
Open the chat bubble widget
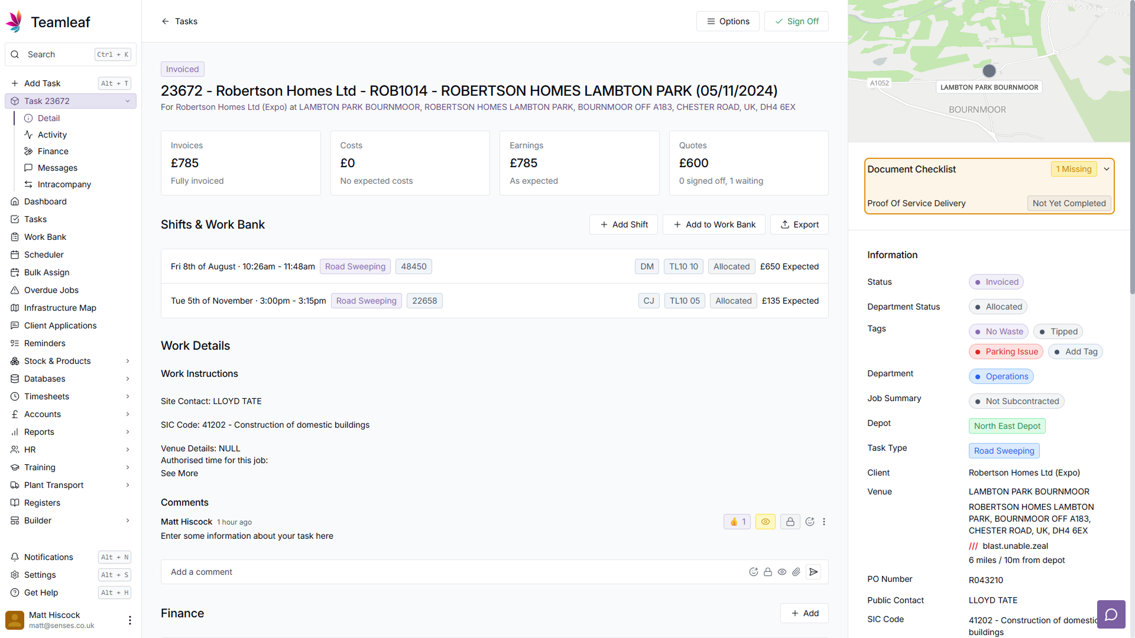[1111, 614]
